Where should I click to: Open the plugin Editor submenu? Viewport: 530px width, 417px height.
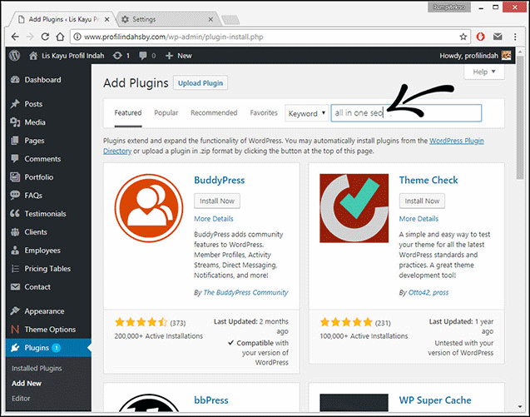(x=21, y=399)
